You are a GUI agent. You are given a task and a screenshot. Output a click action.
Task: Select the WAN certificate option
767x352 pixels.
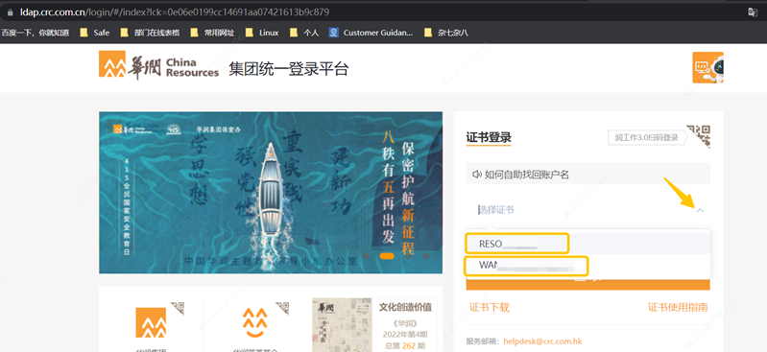tap(526, 266)
